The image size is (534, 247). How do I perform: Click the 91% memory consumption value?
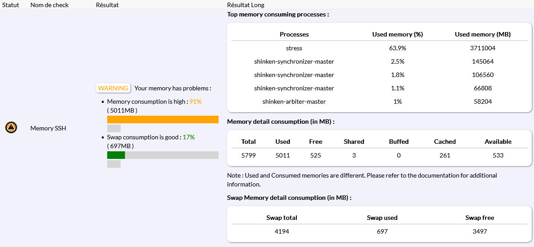pyautogui.click(x=195, y=101)
